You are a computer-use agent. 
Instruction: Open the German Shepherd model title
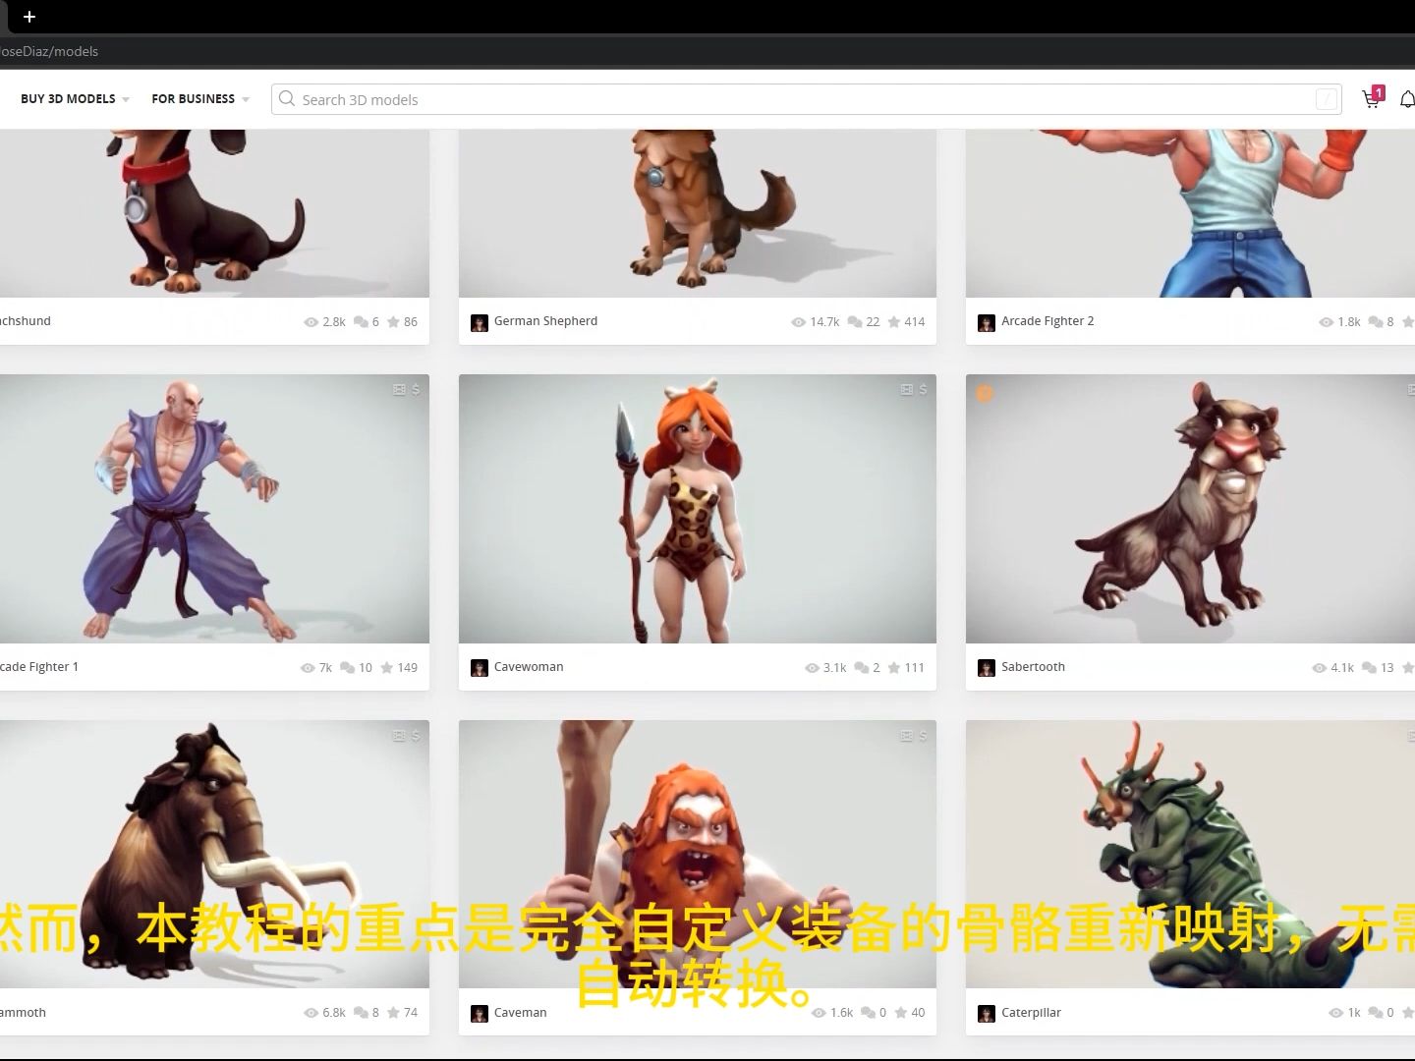pos(545,321)
